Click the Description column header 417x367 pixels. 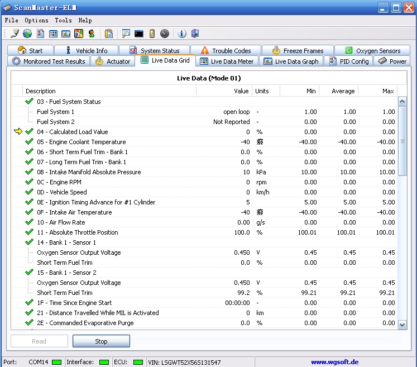tap(109, 91)
